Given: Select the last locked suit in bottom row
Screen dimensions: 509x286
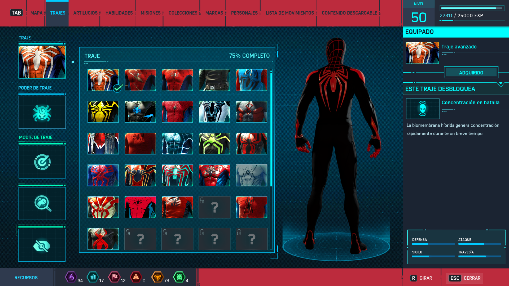Looking at the screenshot, I should [252, 239].
